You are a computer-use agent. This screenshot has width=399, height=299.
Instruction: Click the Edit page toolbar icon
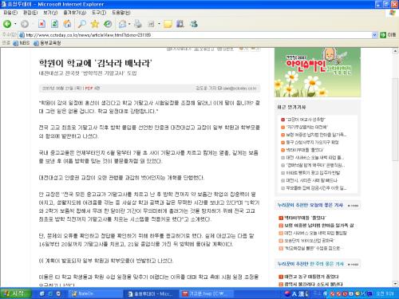(x=152, y=24)
